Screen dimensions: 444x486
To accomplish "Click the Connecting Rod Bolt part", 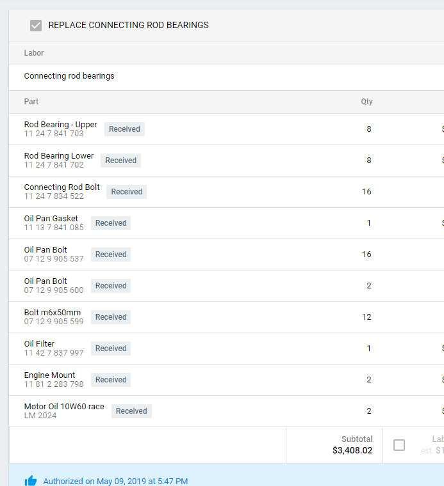I will tap(62, 187).
